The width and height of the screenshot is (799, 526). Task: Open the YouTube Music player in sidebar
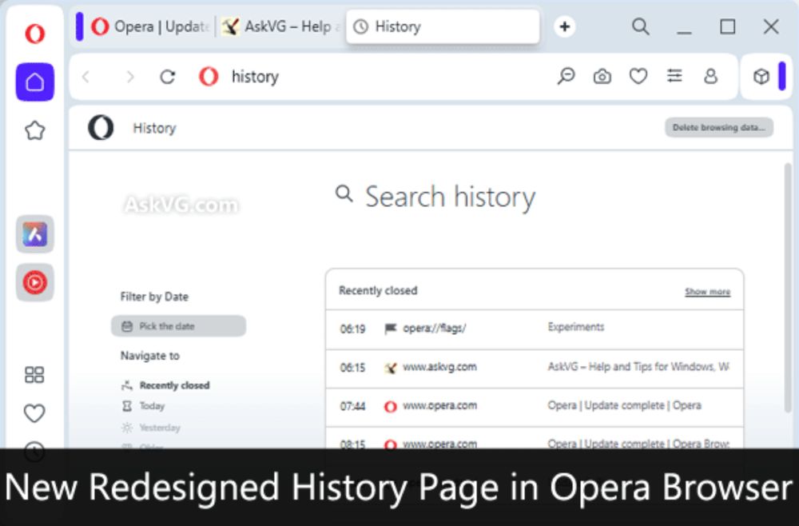point(34,282)
